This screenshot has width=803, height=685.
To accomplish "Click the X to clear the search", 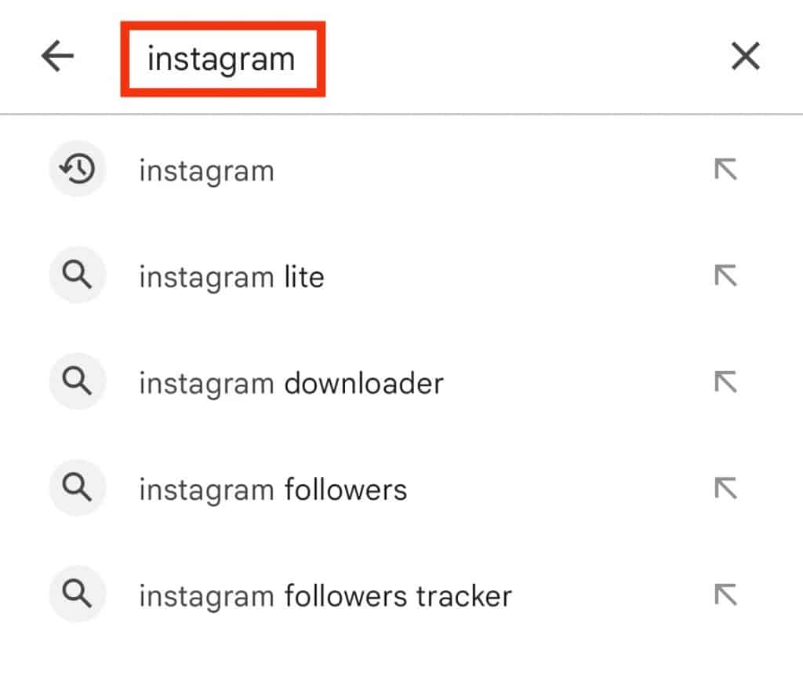I will (745, 56).
